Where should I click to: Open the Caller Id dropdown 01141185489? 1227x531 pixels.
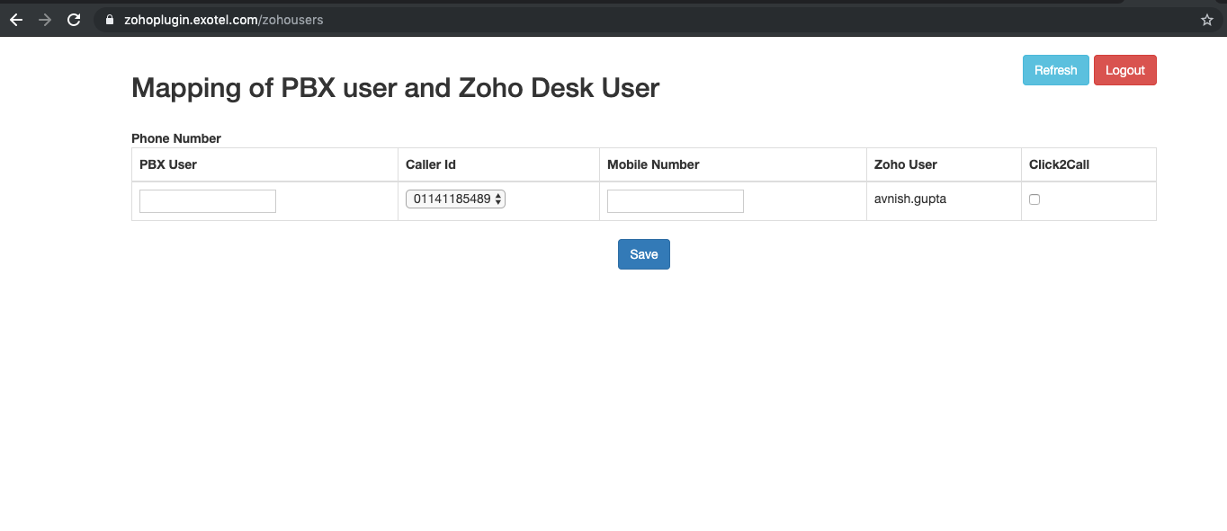(455, 199)
